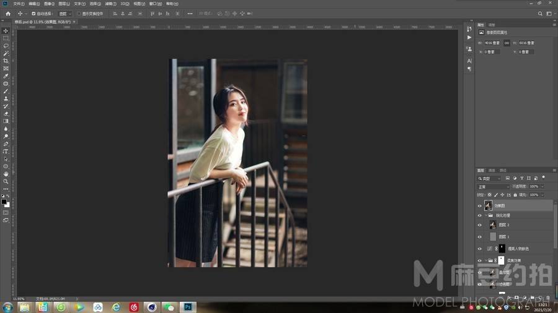Toggle Quick Mask mode icon
Screen dimensions: 558x313
(6, 213)
